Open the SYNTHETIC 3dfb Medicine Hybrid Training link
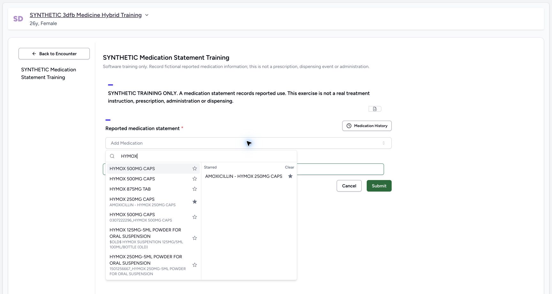 coord(86,15)
